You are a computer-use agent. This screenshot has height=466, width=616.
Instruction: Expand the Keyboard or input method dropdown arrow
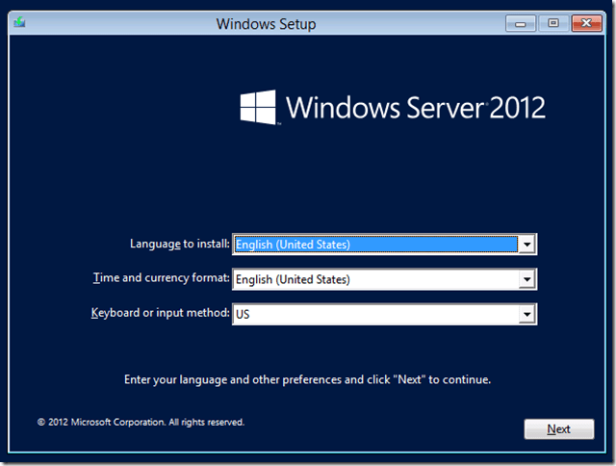click(x=526, y=314)
